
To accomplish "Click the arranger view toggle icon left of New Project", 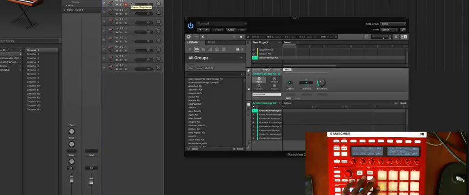I will click(x=249, y=42).
